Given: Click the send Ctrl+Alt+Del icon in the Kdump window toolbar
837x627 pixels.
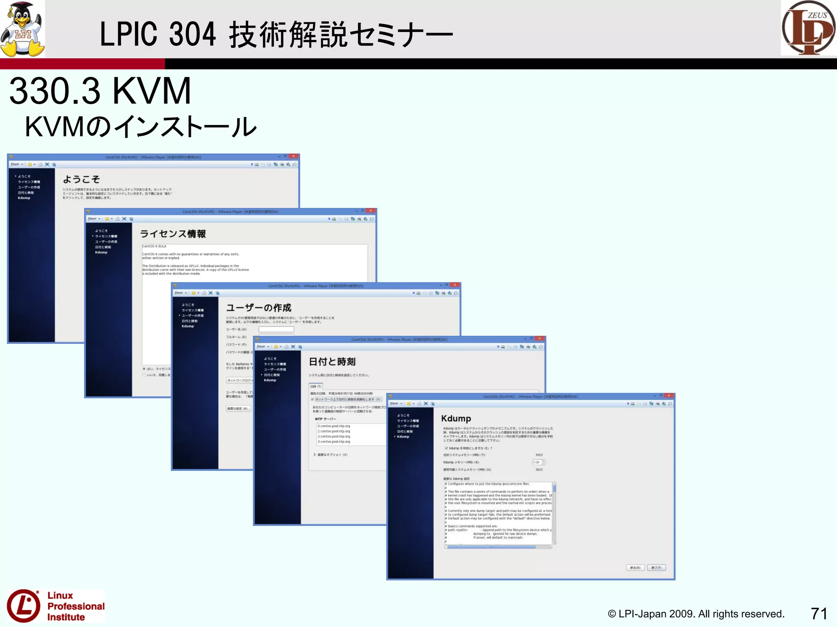Looking at the screenshot, I should tap(419, 404).
